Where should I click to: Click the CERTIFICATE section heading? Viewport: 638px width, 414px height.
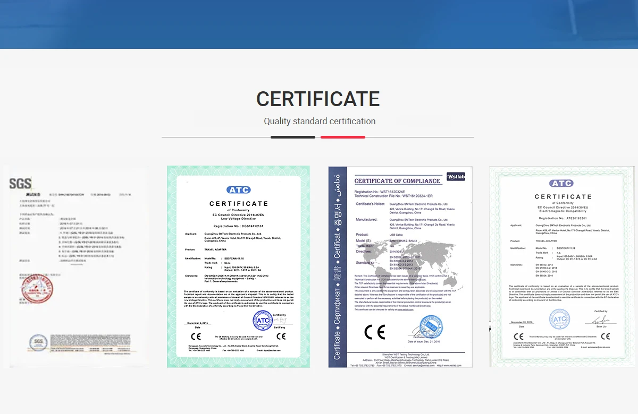pos(318,99)
